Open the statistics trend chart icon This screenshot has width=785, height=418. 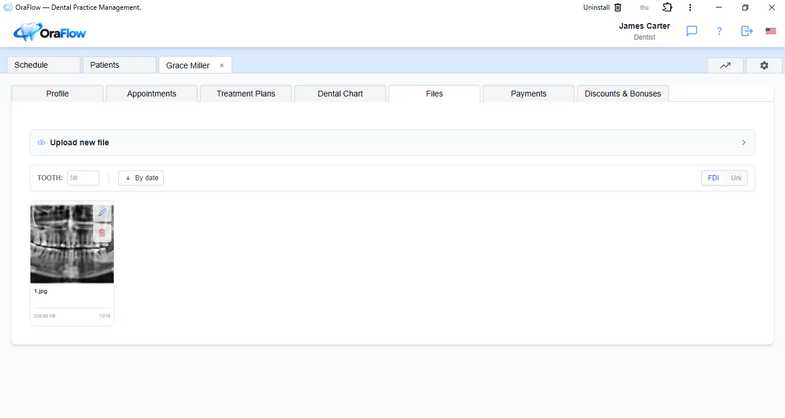pos(725,65)
